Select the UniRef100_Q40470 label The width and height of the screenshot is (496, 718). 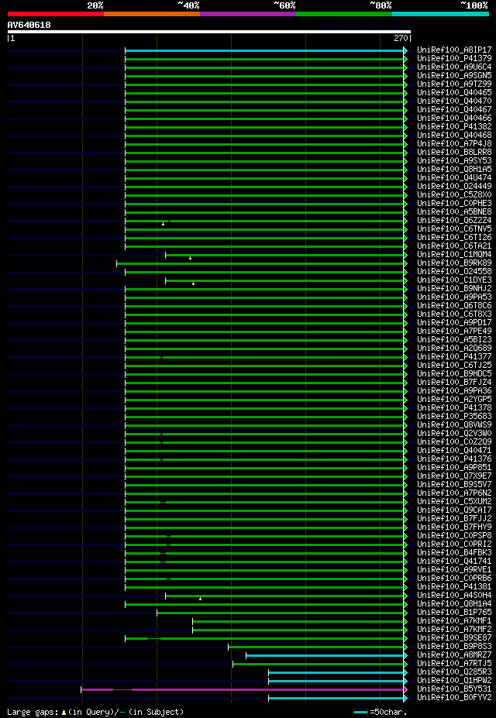click(x=454, y=101)
